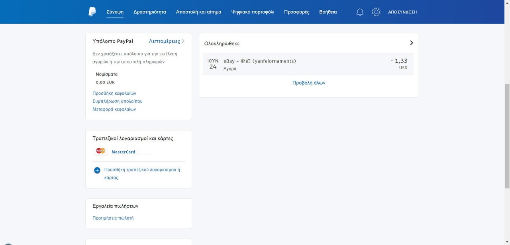Open Λεπτομέρειες balance details
The width and height of the screenshot is (510, 245).
tap(167, 41)
